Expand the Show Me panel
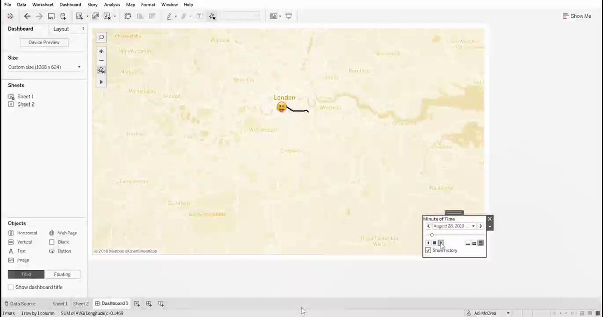603x317 pixels. coord(577,16)
